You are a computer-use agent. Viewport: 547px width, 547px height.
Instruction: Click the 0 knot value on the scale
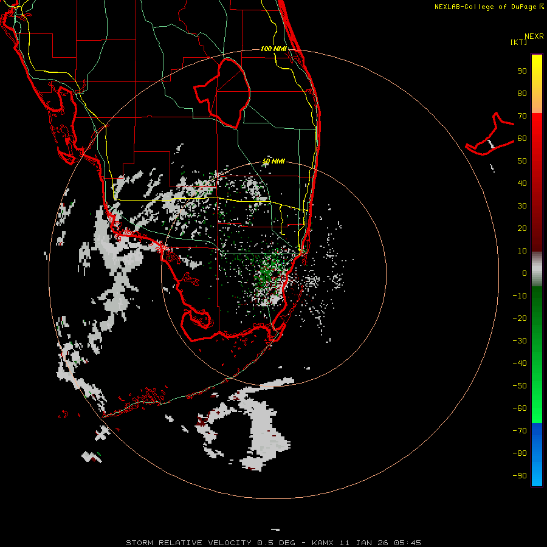pos(525,273)
